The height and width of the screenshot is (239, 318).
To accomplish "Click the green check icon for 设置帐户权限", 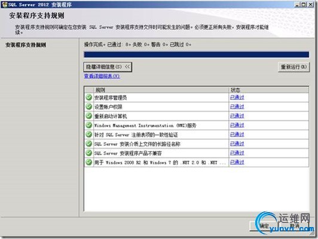I will (x=88, y=106).
